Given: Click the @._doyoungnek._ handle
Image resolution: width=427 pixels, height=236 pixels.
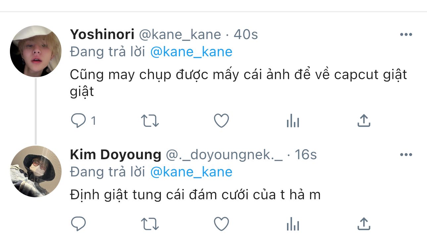Looking at the screenshot, I should pyautogui.click(x=224, y=155).
